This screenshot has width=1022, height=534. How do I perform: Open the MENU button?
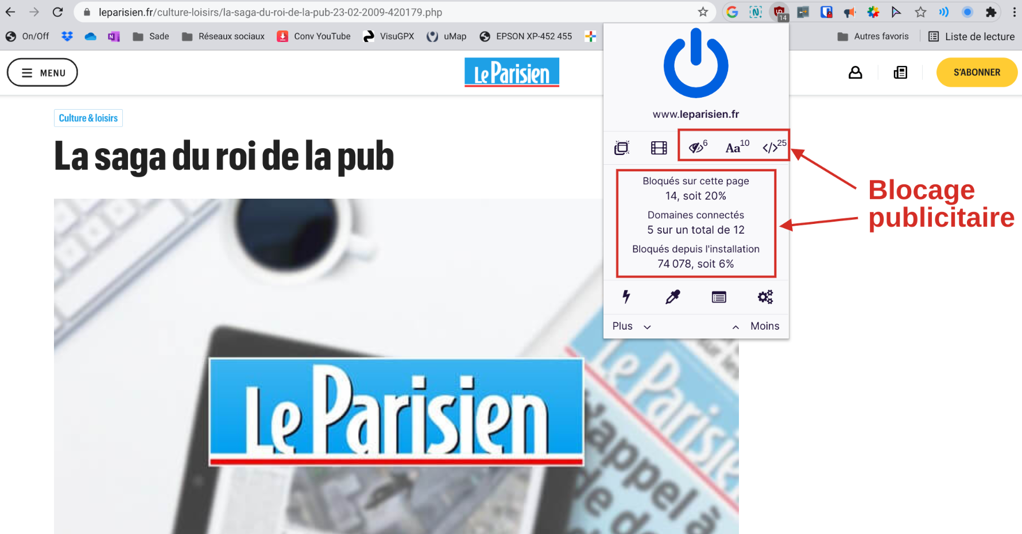click(x=42, y=72)
